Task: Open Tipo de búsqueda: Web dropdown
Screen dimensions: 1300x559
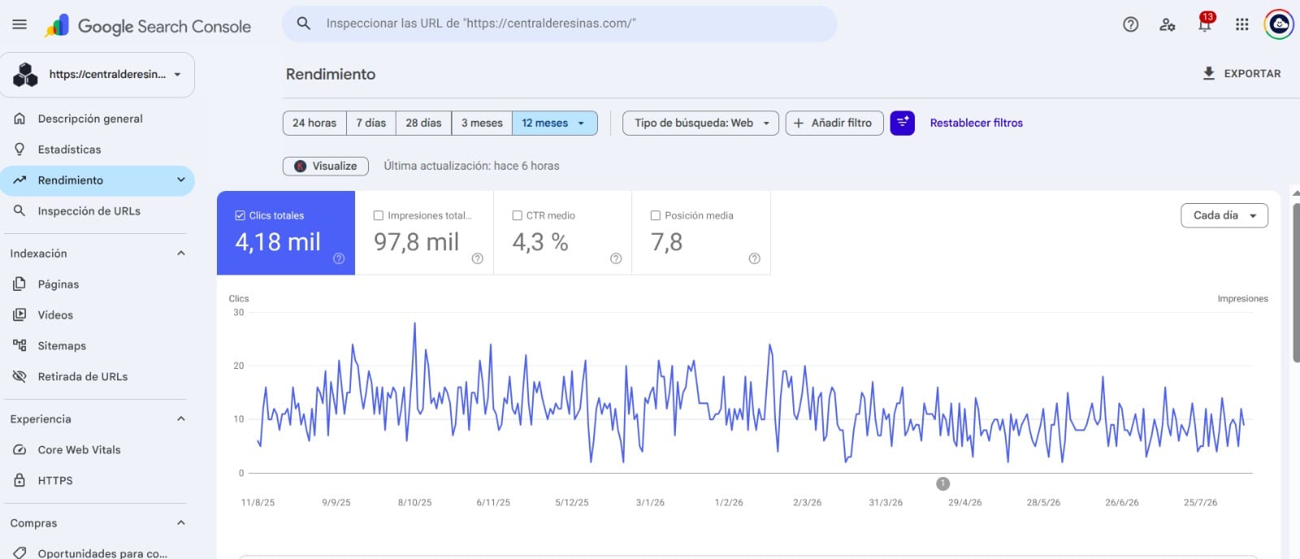Action: point(700,123)
